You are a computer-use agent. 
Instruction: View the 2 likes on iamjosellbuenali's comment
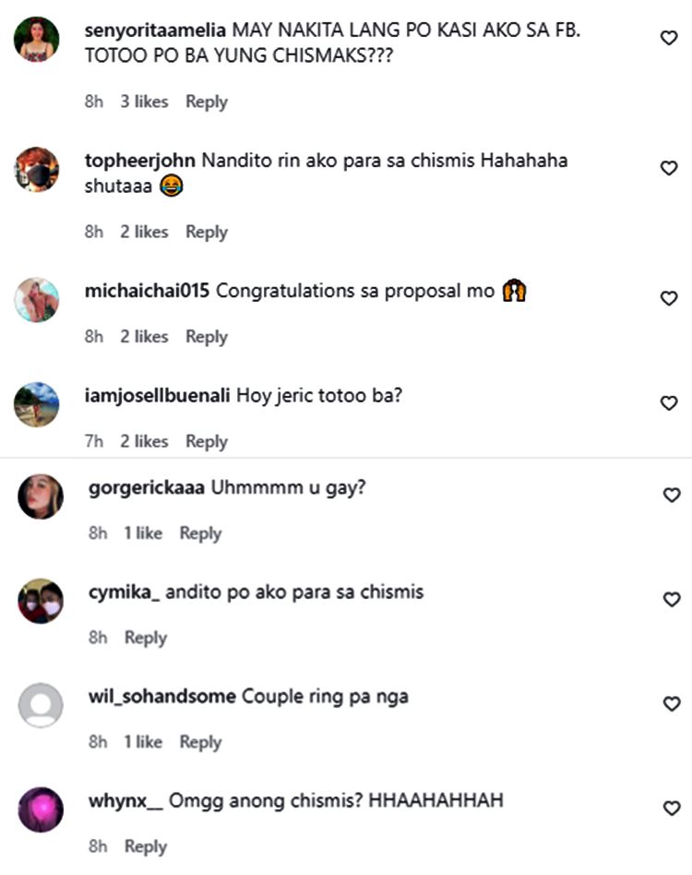tap(145, 441)
